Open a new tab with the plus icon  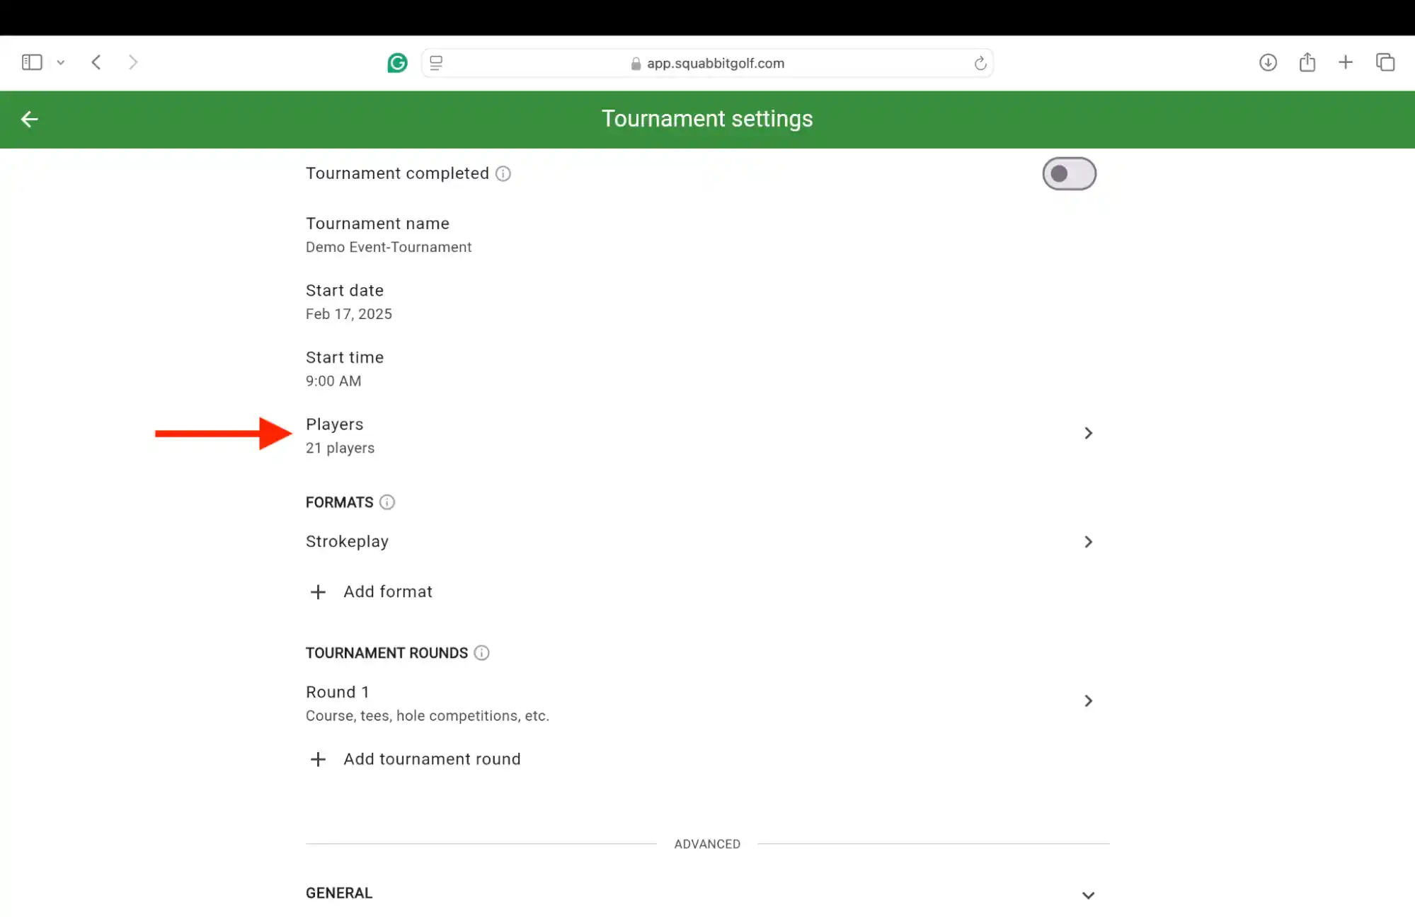1345,62
